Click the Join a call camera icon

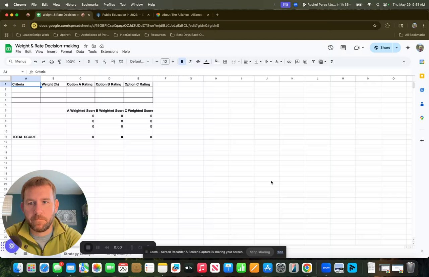click(x=357, y=48)
